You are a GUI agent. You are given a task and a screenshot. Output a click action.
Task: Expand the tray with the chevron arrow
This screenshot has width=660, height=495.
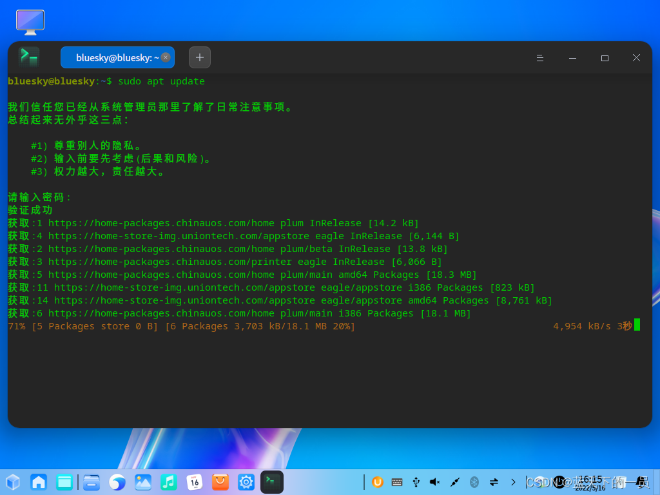tap(513, 482)
